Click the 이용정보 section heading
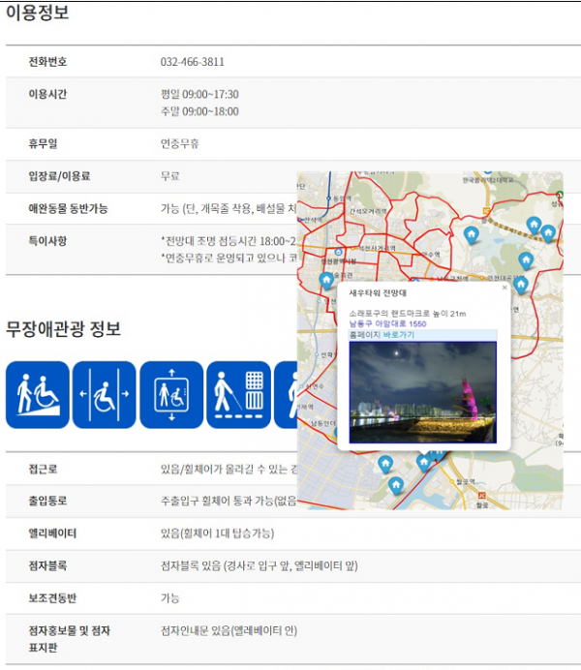 coord(38,14)
